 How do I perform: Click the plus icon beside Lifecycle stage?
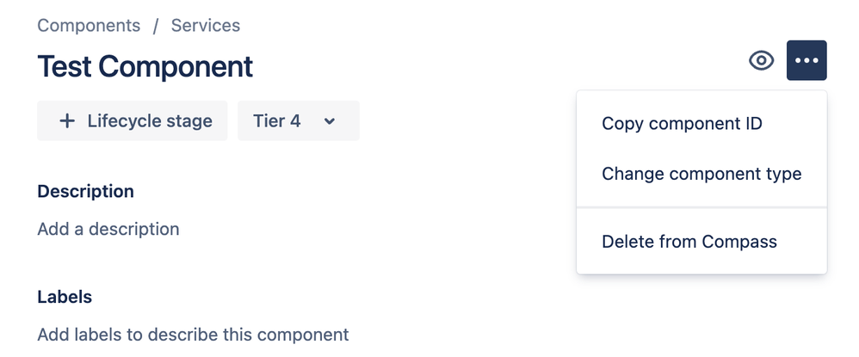click(67, 120)
